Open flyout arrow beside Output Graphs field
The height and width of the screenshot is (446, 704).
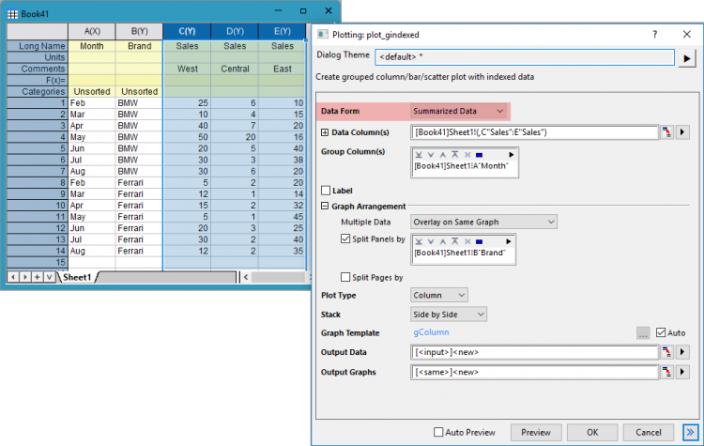click(x=682, y=372)
